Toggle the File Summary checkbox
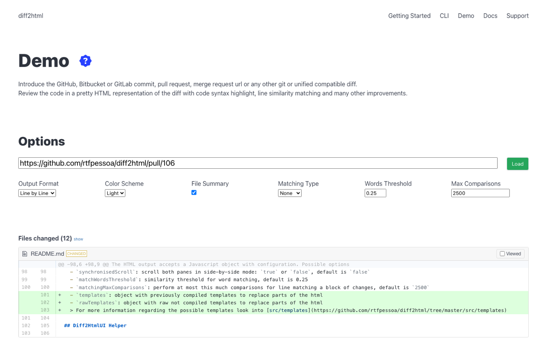 [194, 192]
